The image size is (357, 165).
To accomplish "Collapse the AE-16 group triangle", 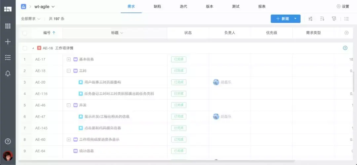I will [x=33, y=48].
